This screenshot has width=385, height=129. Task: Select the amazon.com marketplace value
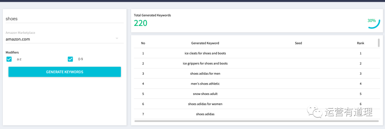point(18,39)
